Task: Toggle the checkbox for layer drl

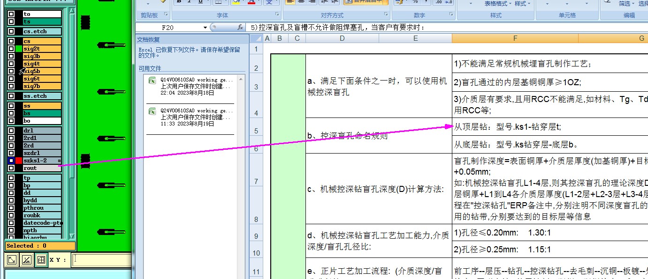Action: click(11, 131)
